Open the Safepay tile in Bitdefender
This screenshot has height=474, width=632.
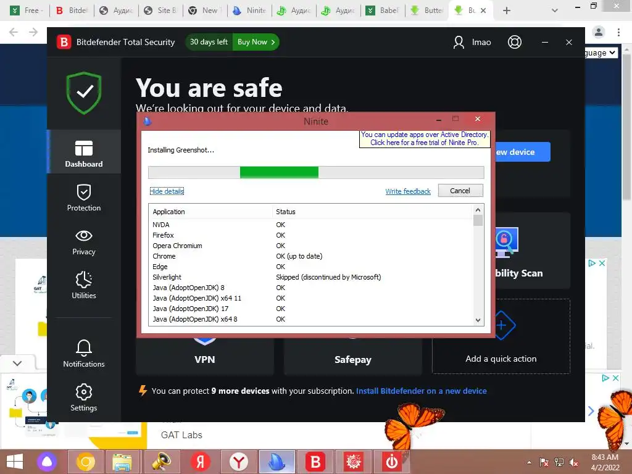352,357
